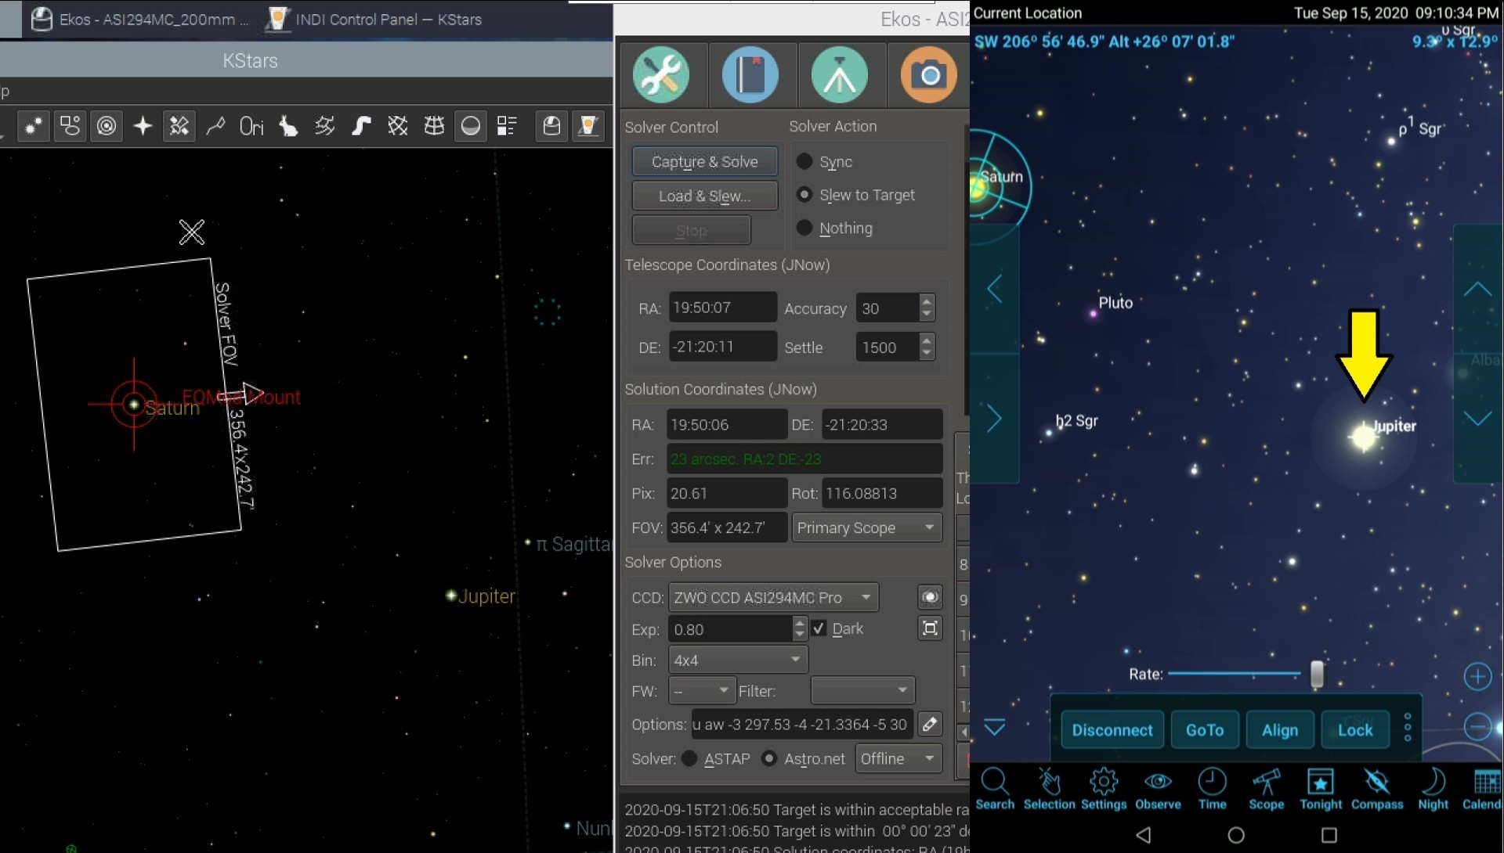Toggle constellation lines in KStars toolbar
The height and width of the screenshot is (853, 1504).
pos(215,126)
